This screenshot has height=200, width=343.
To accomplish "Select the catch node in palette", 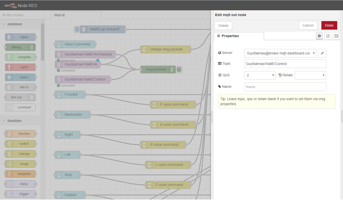I will (x=20, y=67).
